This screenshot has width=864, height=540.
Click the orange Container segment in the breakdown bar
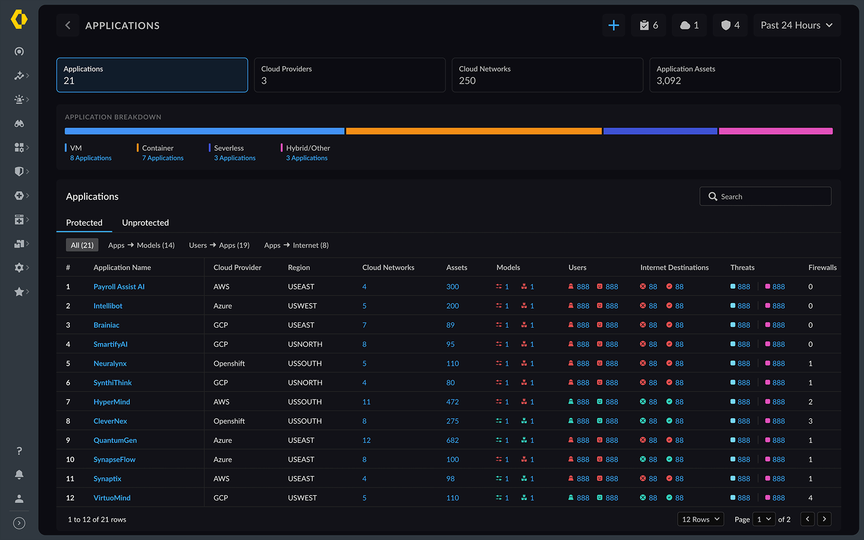tap(473, 131)
